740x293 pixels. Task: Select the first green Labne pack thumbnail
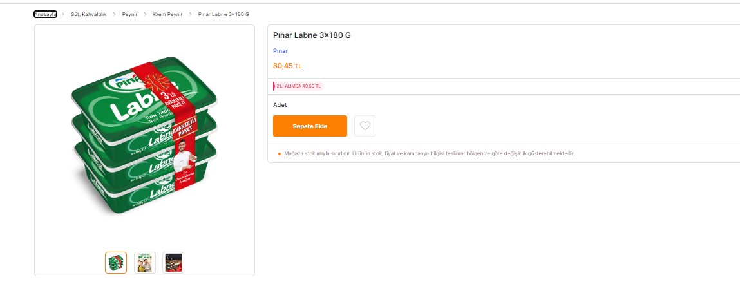tap(116, 263)
